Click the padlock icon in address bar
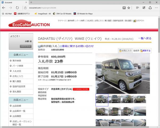Viewport: 160px width, 128px height. coord(25,8)
